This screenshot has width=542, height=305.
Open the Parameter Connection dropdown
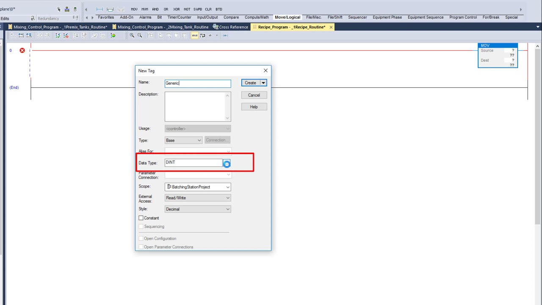tap(198, 175)
